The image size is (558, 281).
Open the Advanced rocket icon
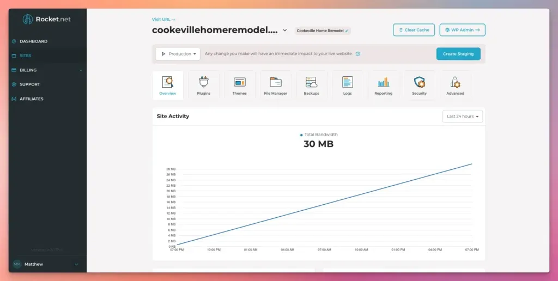[x=455, y=85]
